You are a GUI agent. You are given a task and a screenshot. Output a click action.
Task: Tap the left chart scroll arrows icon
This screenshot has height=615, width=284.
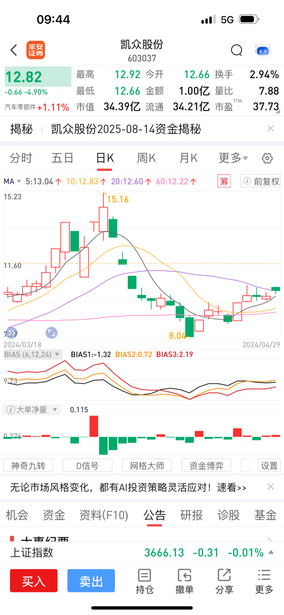tap(12, 333)
